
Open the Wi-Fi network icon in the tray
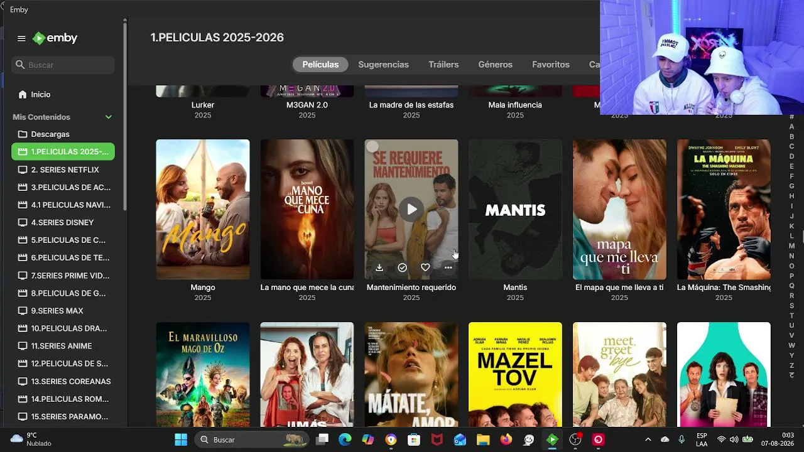coord(721,439)
